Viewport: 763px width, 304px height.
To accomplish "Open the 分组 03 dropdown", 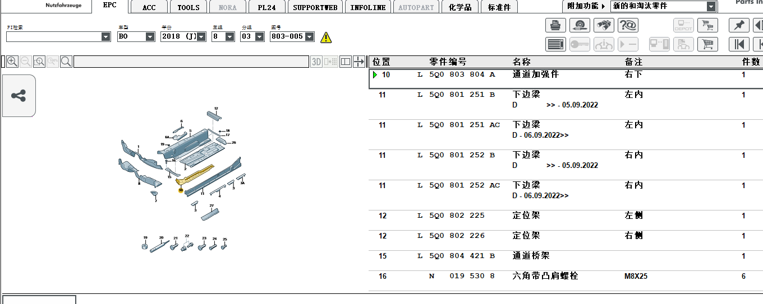I will 259,37.
